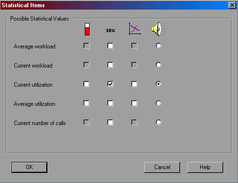Click the speaker alarm column icon
This screenshot has height=183, width=238.
tap(159, 29)
